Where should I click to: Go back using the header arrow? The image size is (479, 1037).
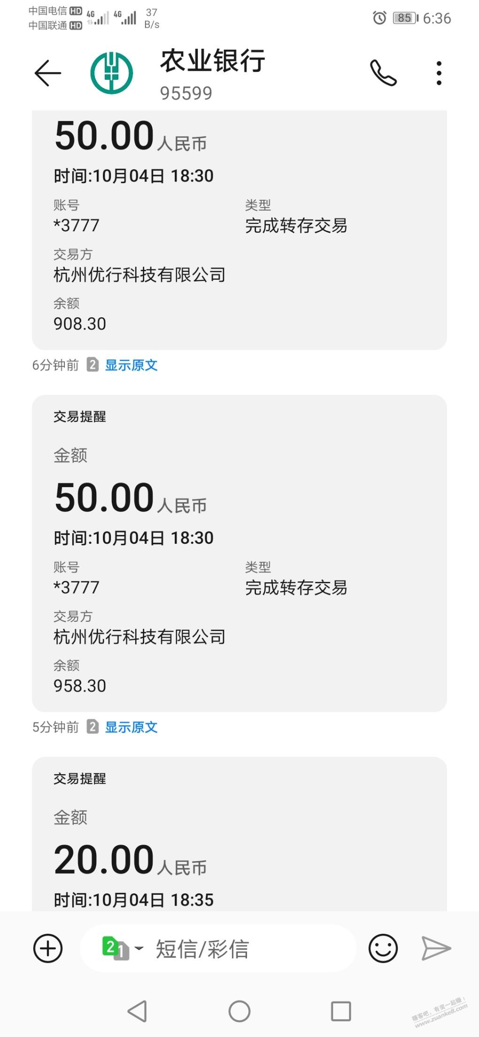coord(47,73)
